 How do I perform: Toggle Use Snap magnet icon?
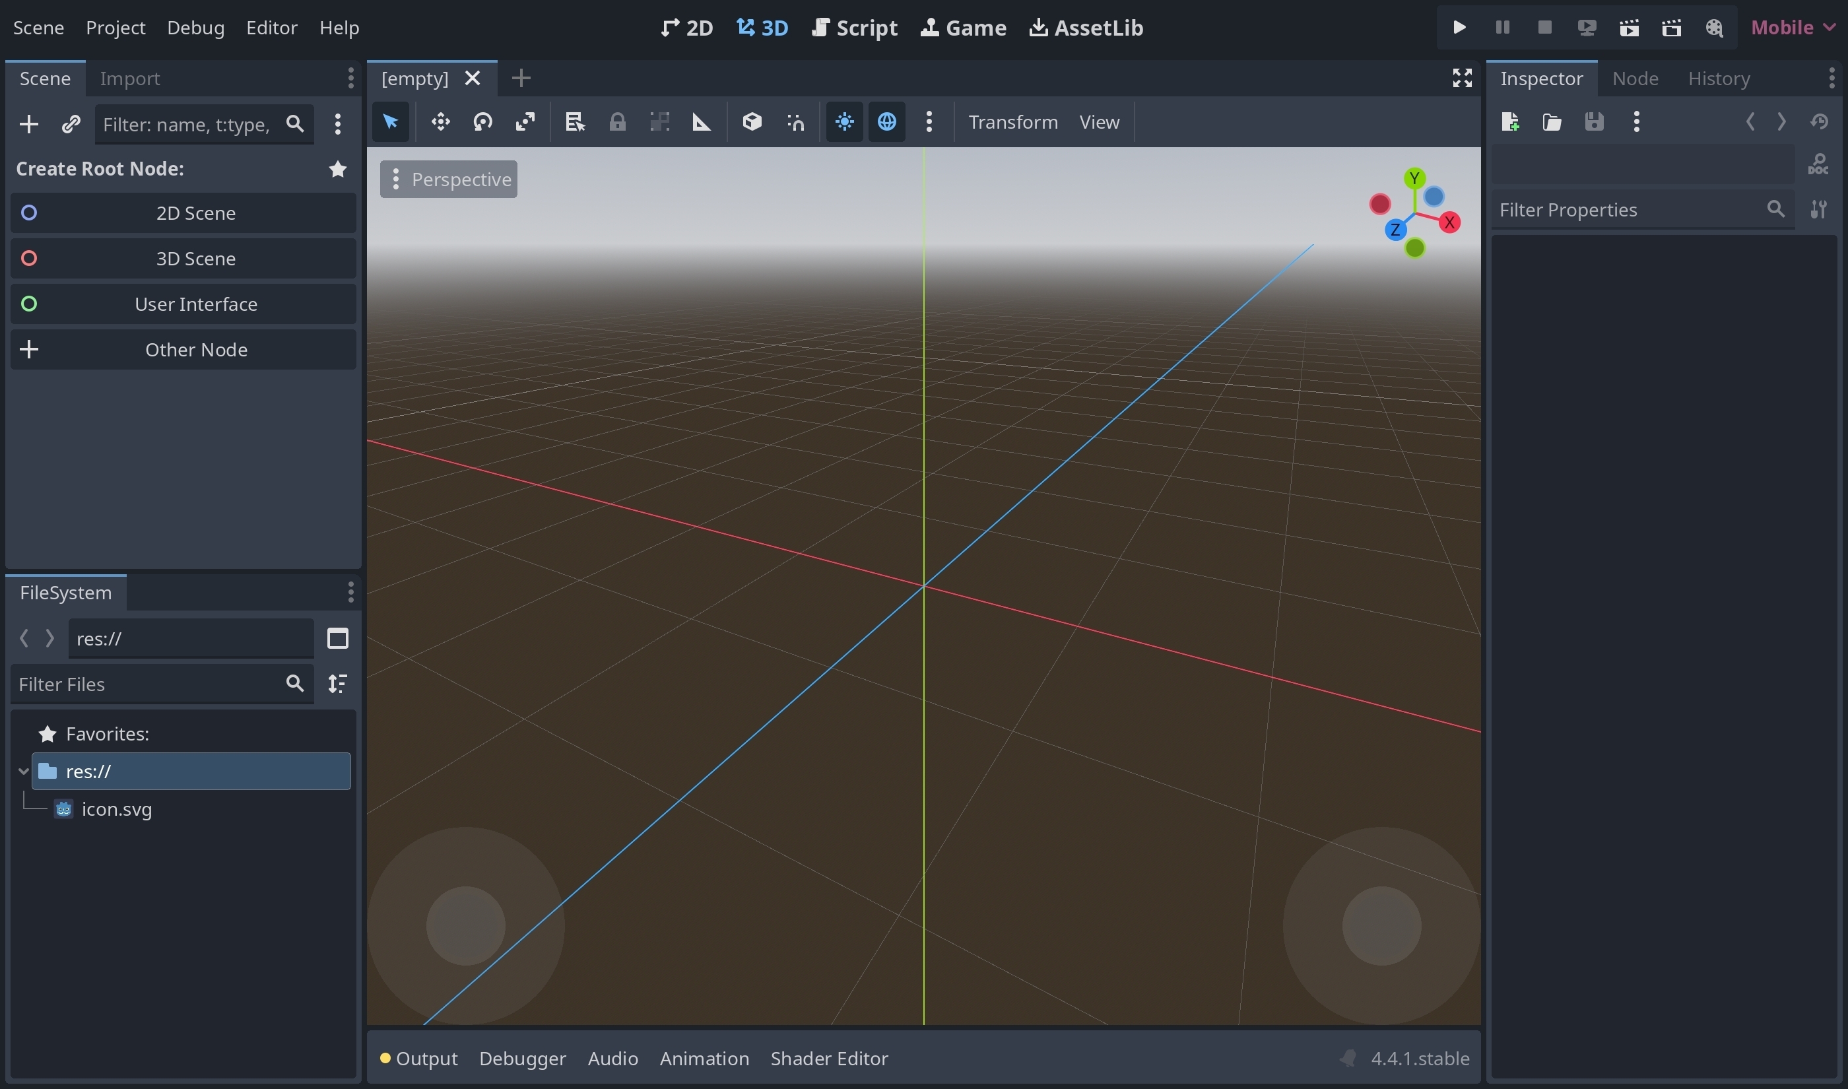tap(795, 122)
